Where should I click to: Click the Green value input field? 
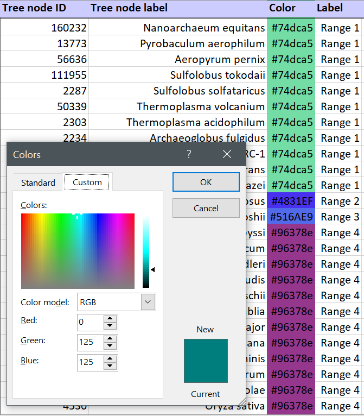pos(91,342)
